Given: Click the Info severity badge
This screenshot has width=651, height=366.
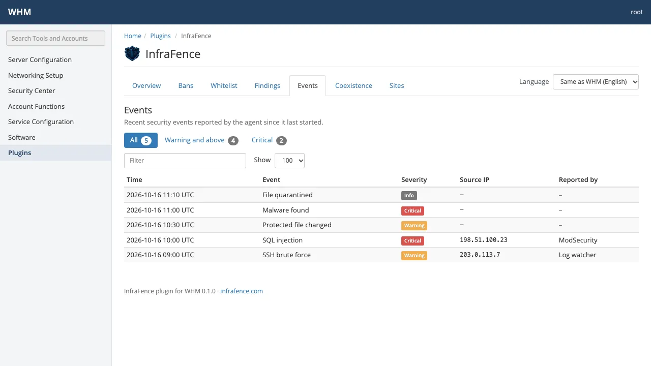Looking at the screenshot, I should coord(409,196).
